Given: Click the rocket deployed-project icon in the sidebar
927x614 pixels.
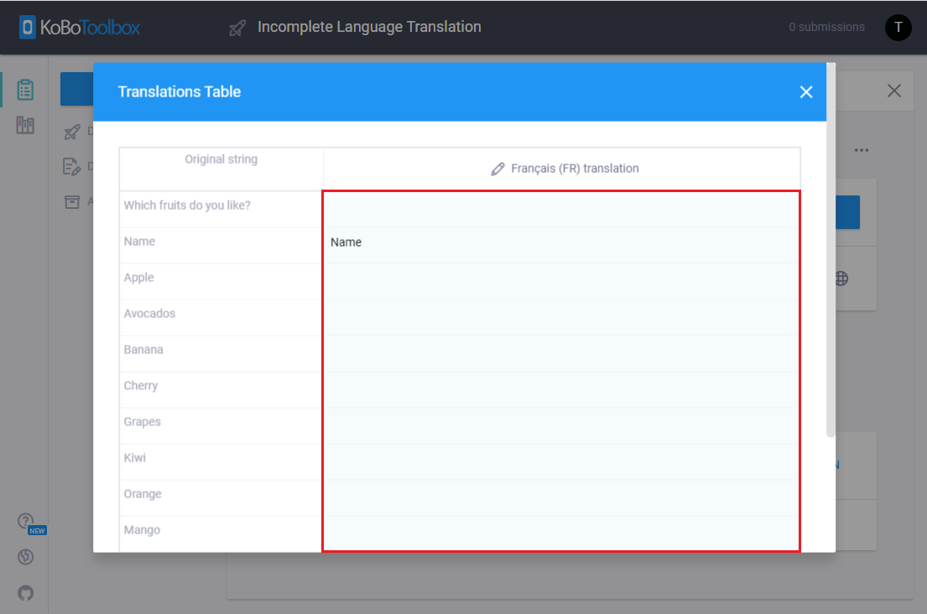Looking at the screenshot, I should [x=71, y=131].
